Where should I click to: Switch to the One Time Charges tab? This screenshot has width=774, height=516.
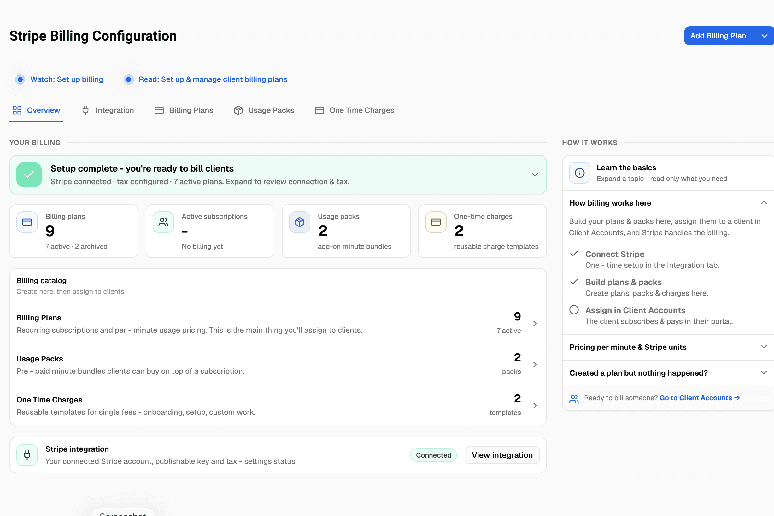tap(355, 110)
